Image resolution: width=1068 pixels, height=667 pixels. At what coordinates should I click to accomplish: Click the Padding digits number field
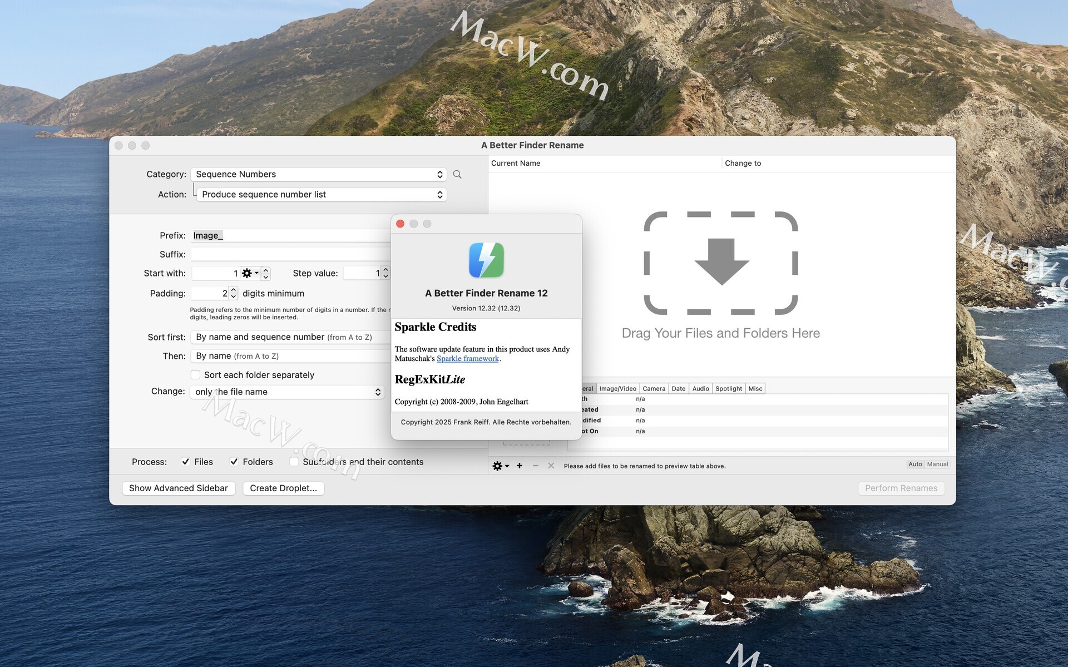point(210,293)
